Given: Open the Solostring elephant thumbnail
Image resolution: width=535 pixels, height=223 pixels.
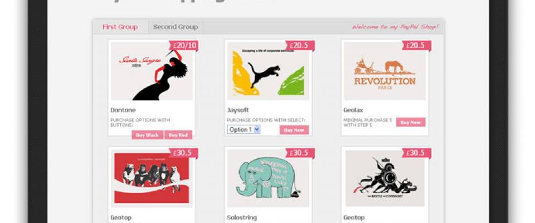Looking at the screenshot, I should 268,178.
